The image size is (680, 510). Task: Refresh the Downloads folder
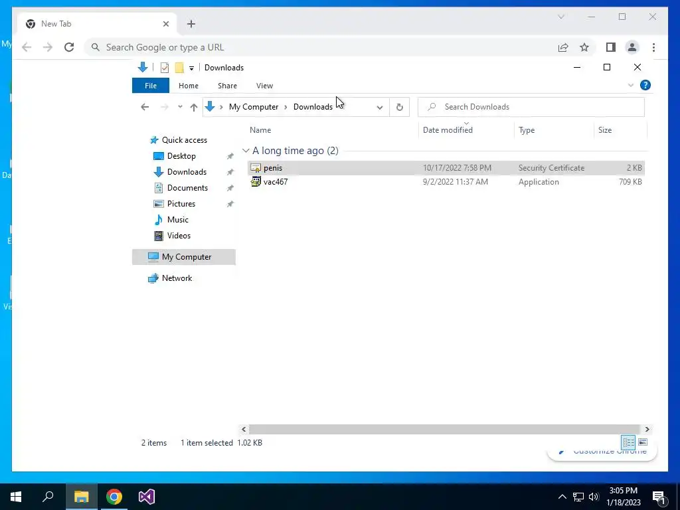pos(399,107)
